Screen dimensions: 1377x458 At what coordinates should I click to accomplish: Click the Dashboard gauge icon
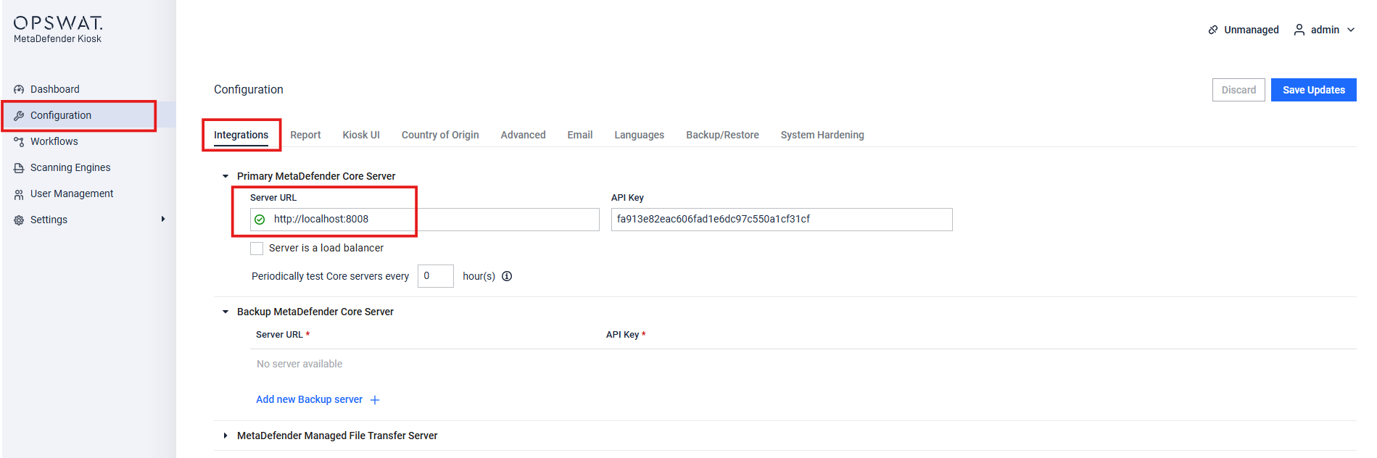pyautogui.click(x=19, y=89)
